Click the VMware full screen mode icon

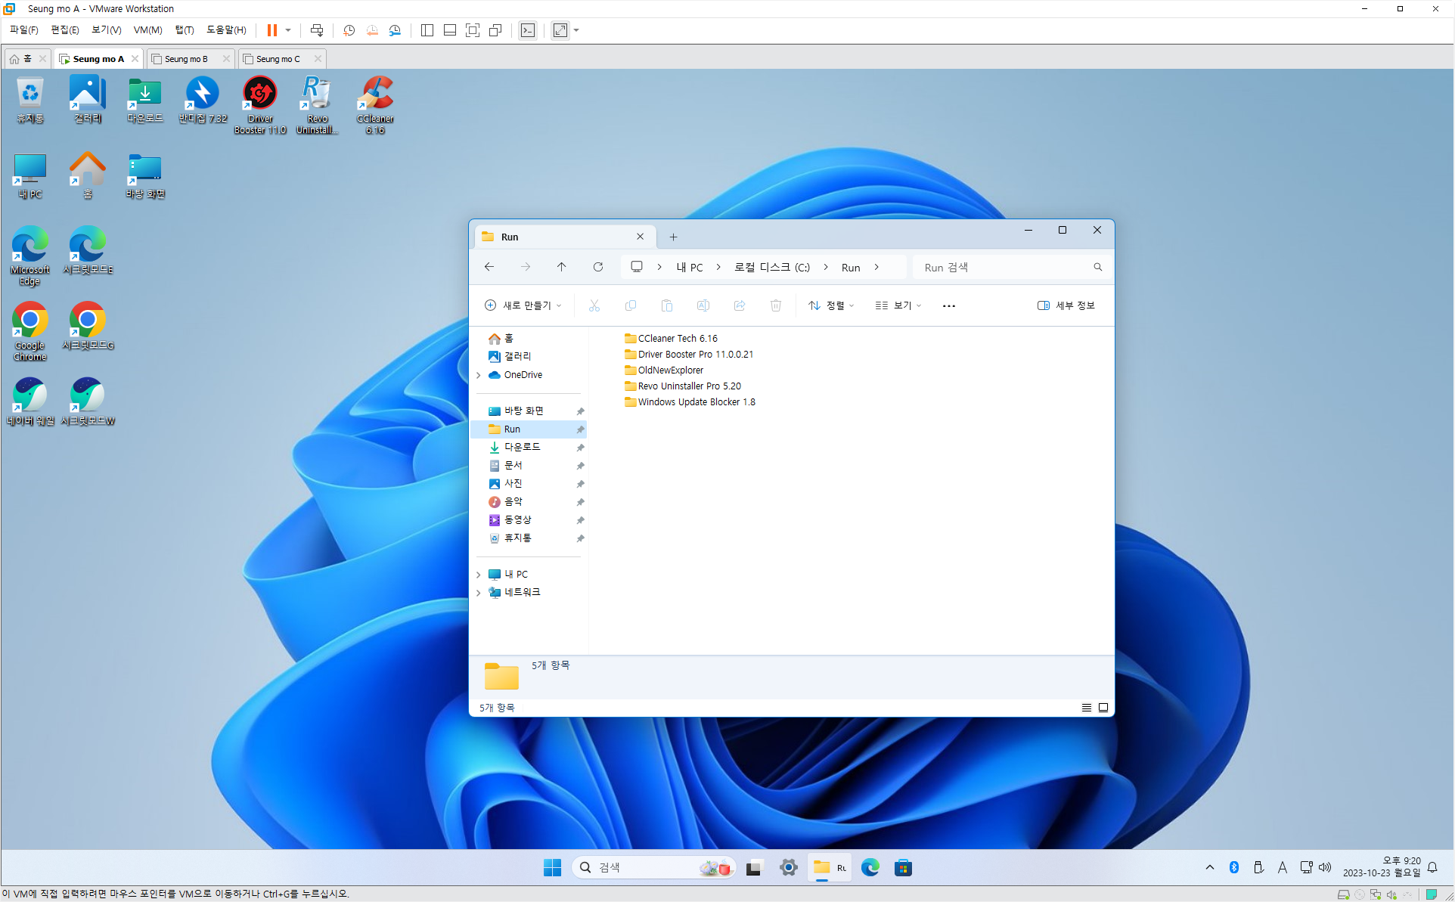click(473, 30)
